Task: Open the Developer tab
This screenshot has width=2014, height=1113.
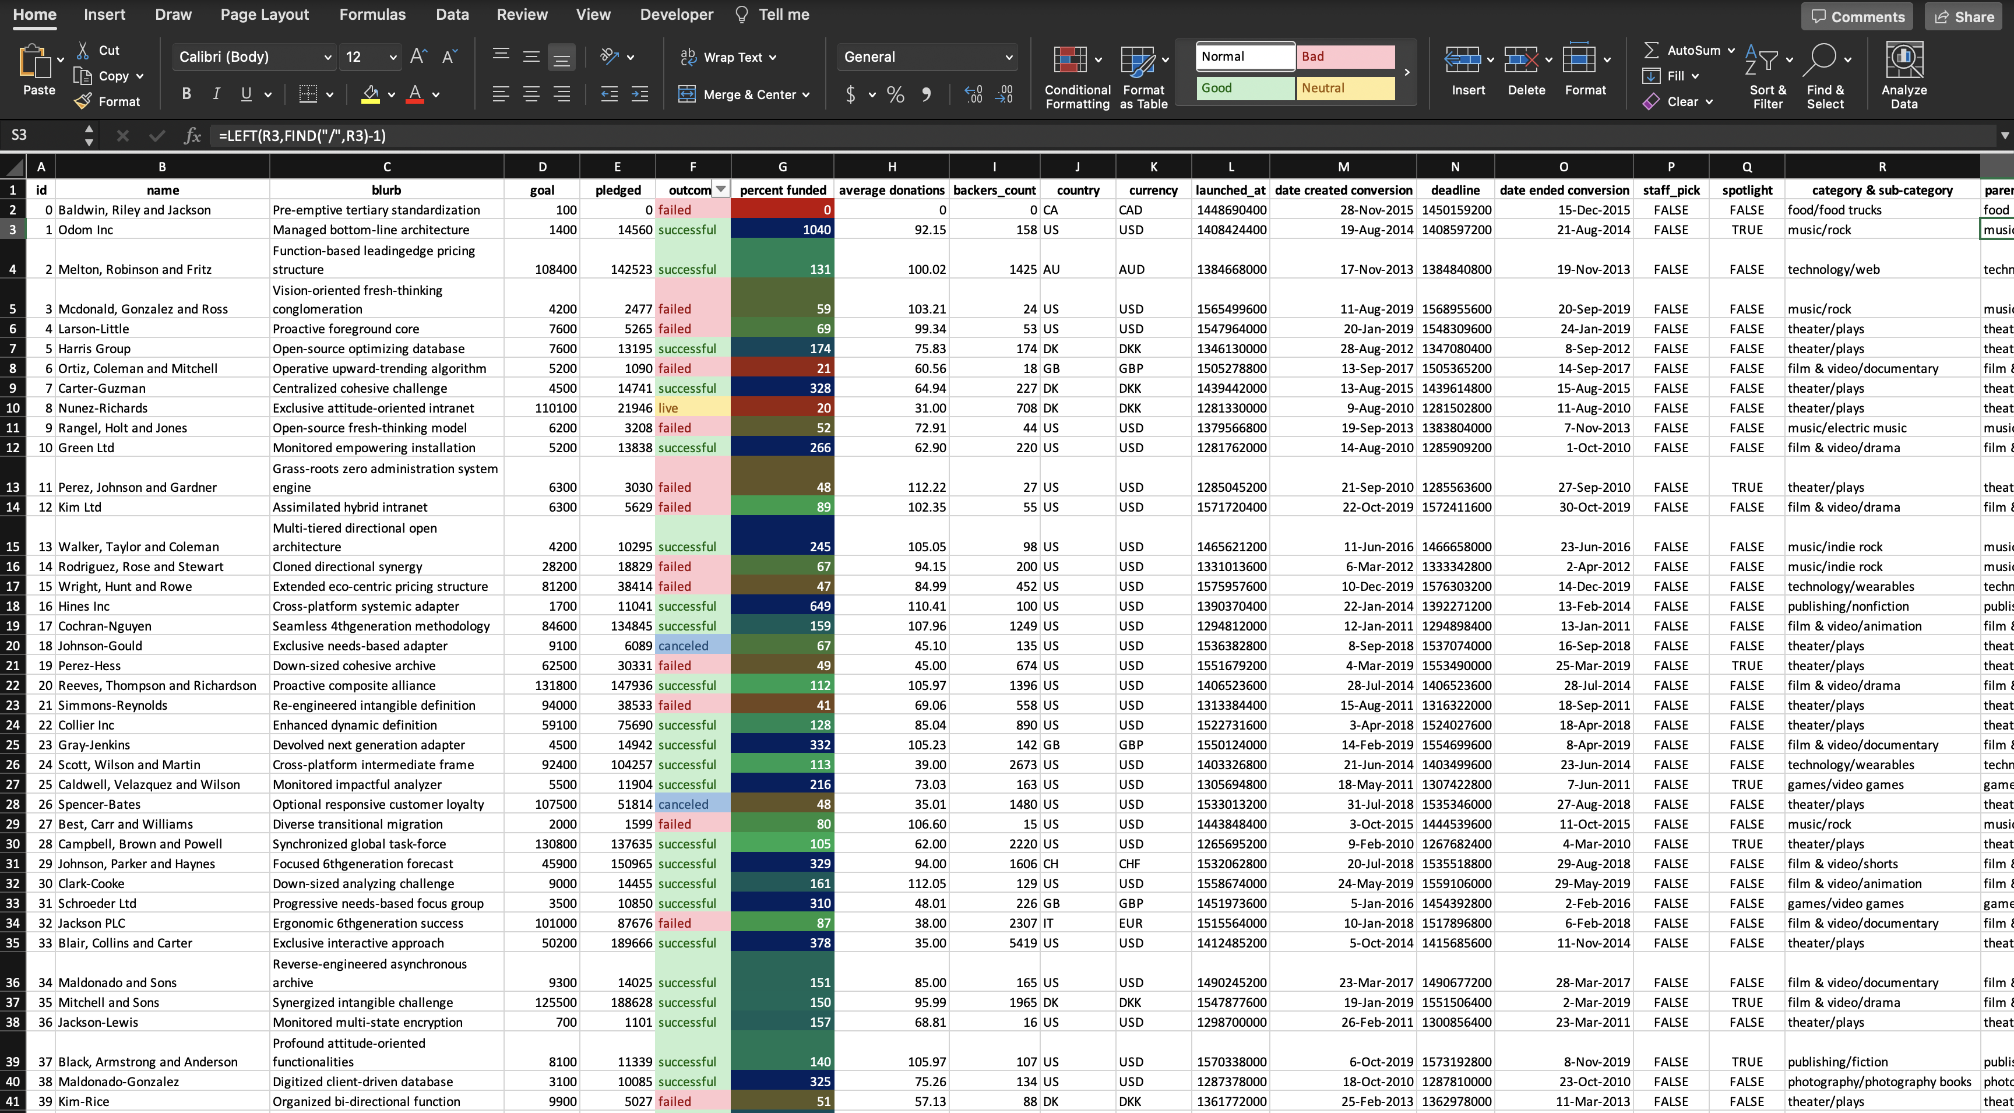Action: [675, 14]
